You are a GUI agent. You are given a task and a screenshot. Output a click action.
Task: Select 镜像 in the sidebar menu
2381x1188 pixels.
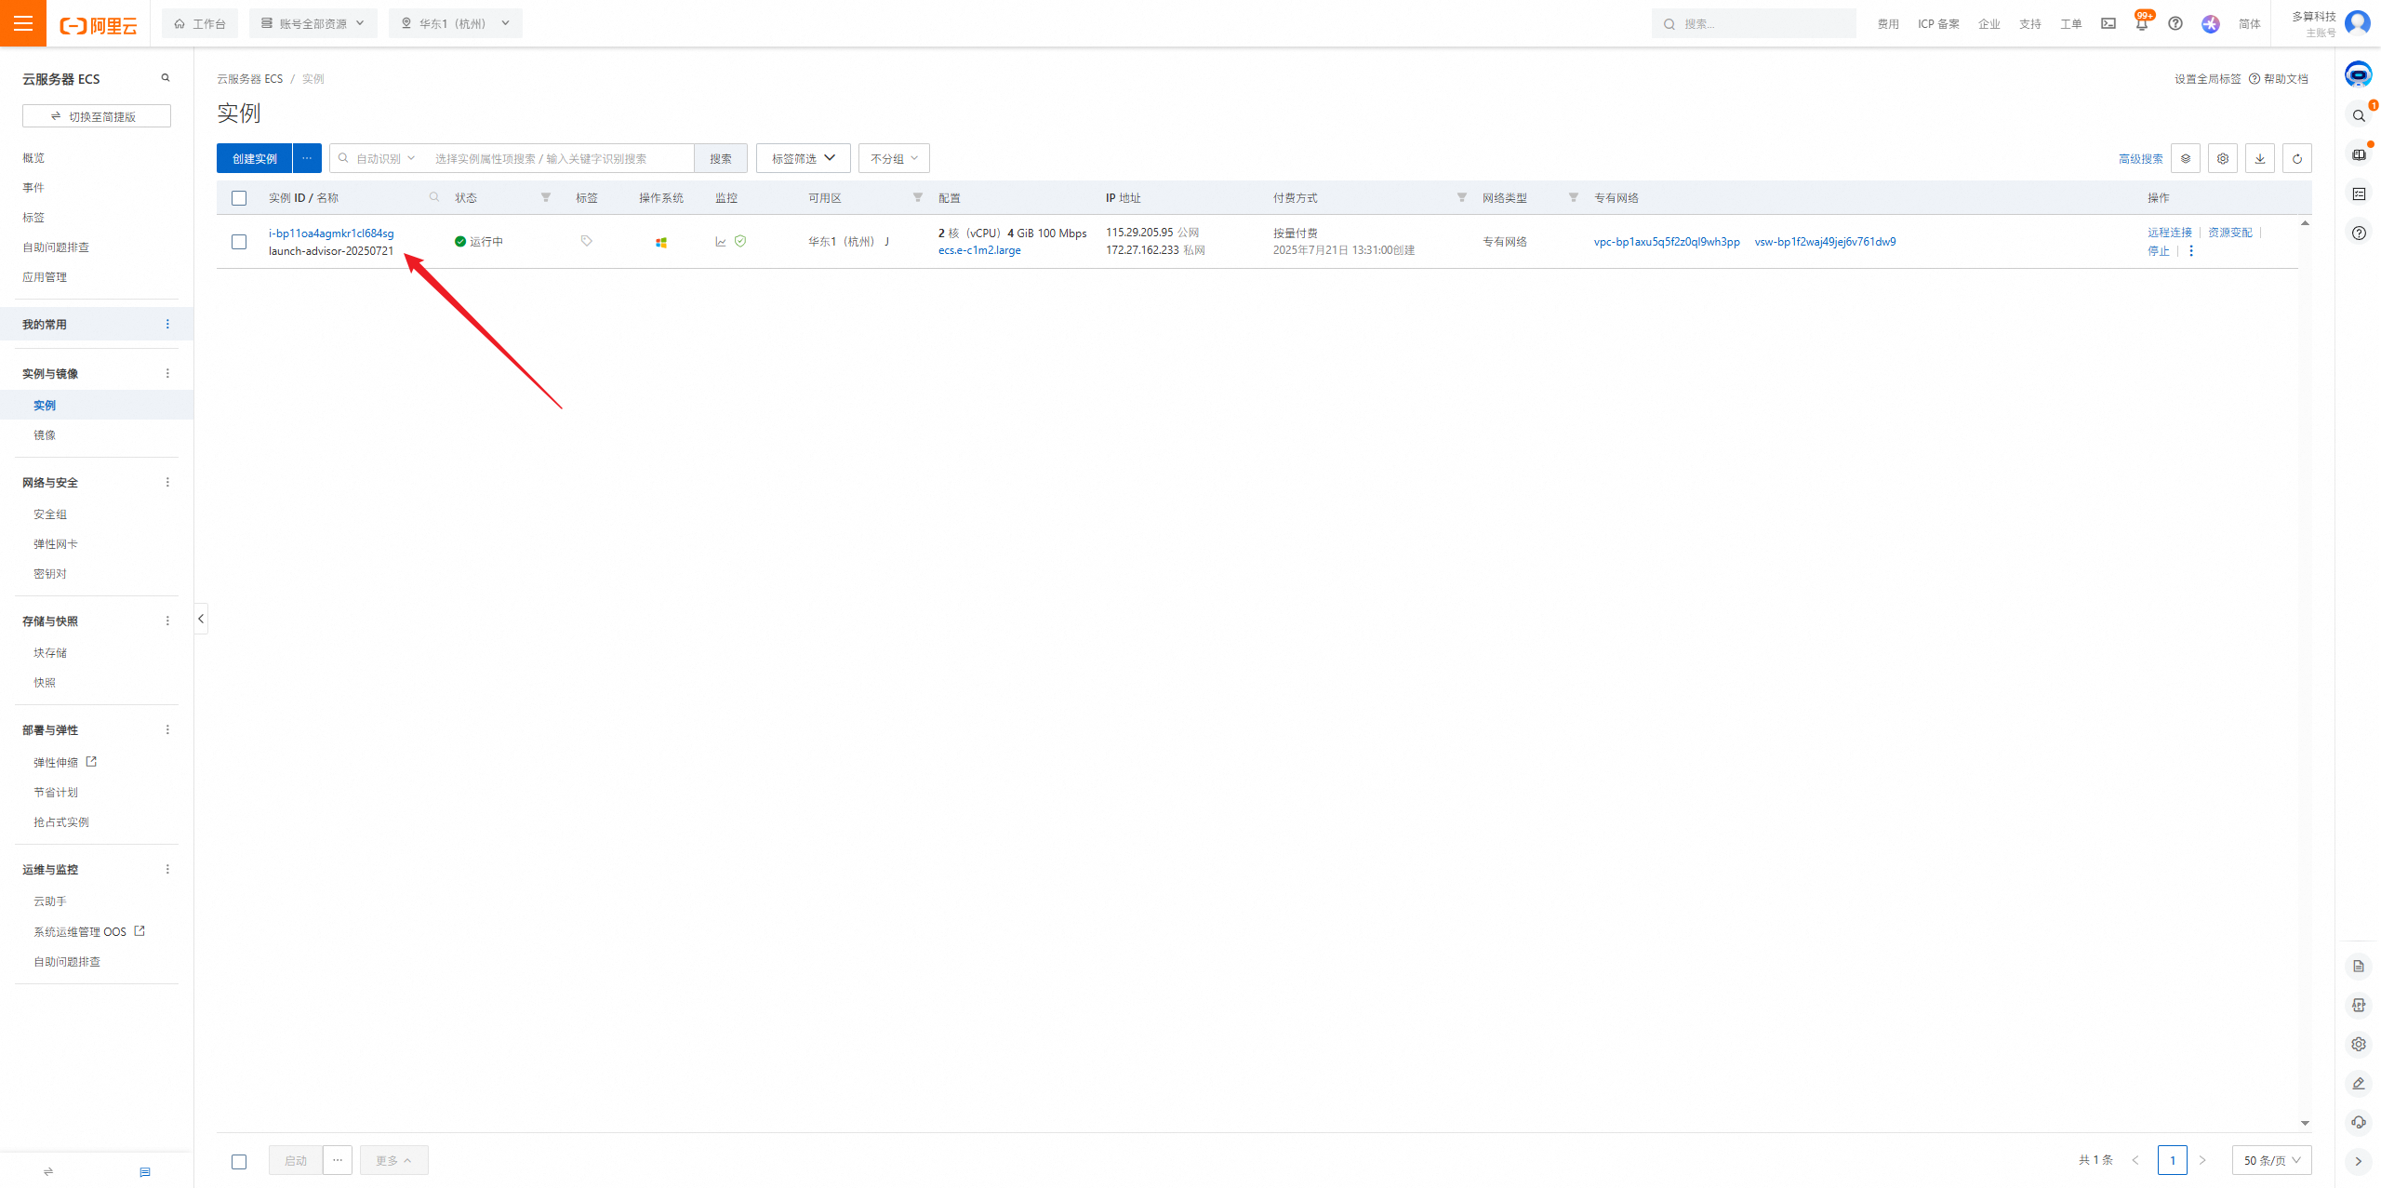click(45, 435)
